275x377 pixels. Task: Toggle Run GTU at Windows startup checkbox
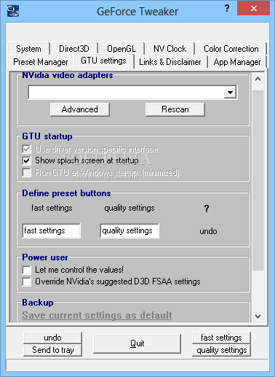[27, 172]
